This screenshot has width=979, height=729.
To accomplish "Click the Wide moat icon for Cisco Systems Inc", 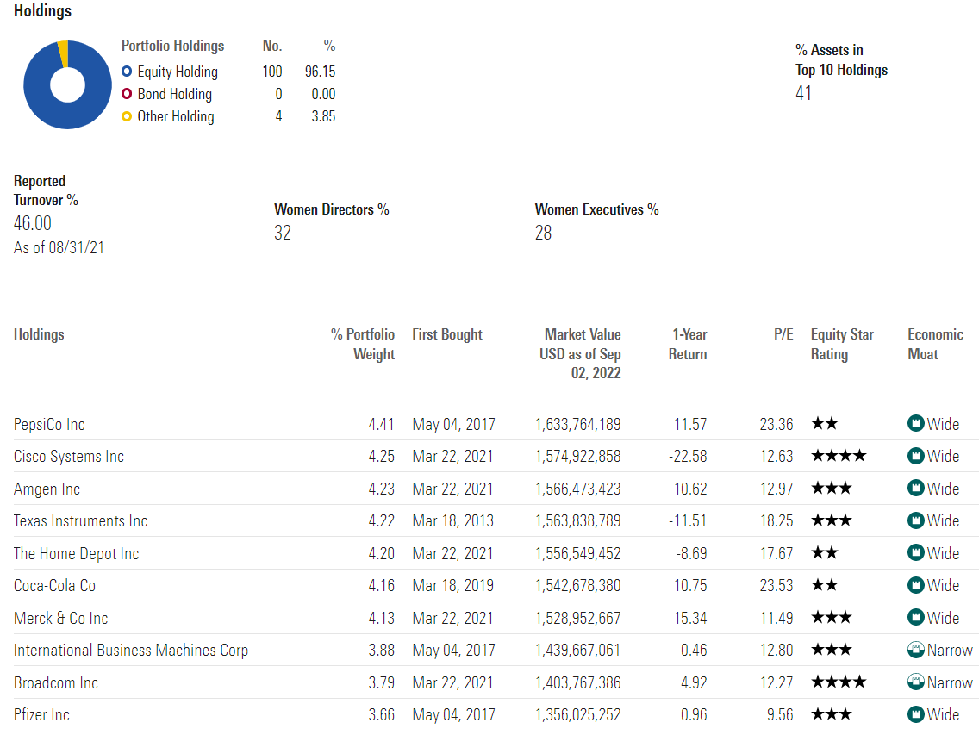I will pos(915,456).
